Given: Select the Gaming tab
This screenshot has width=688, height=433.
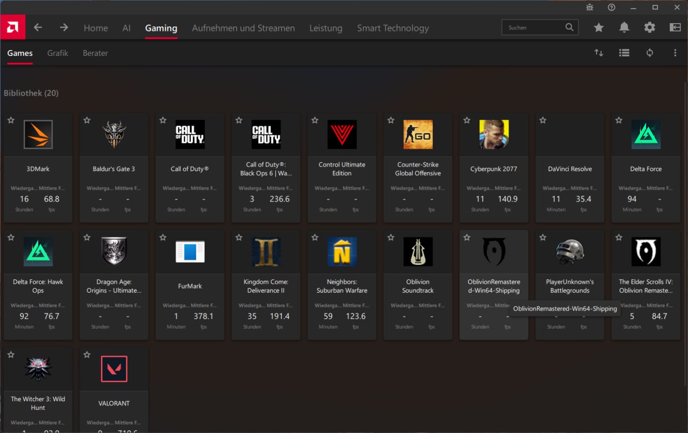Looking at the screenshot, I should coord(161,28).
